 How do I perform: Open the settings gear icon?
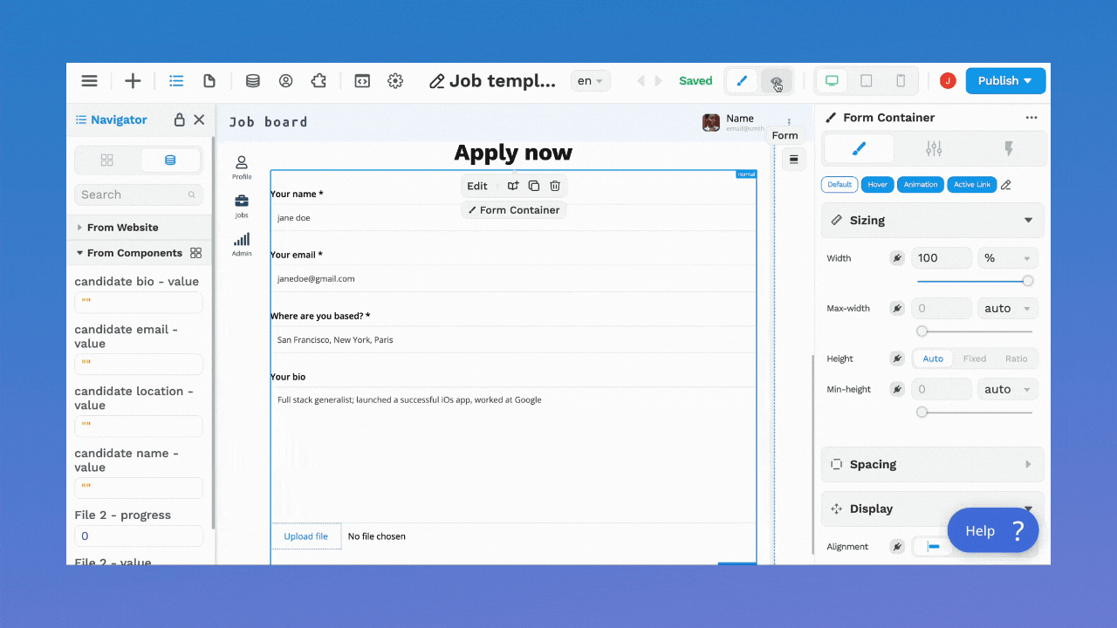[395, 81]
